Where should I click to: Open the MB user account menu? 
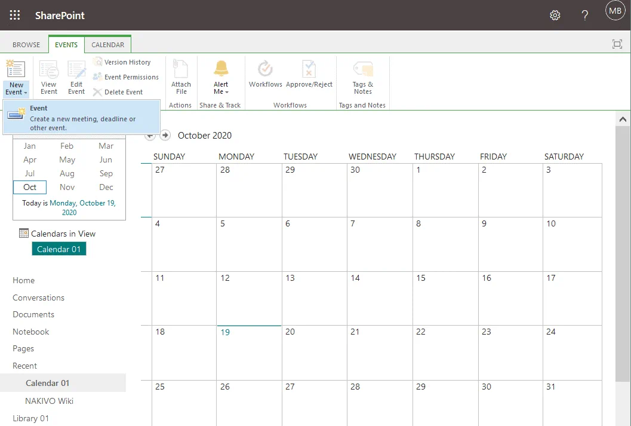(614, 11)
